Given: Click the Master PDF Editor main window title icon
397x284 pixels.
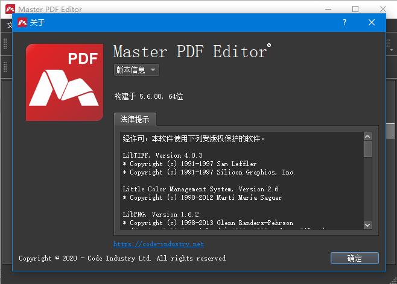Looking at the screenshot, I should 10,9.
